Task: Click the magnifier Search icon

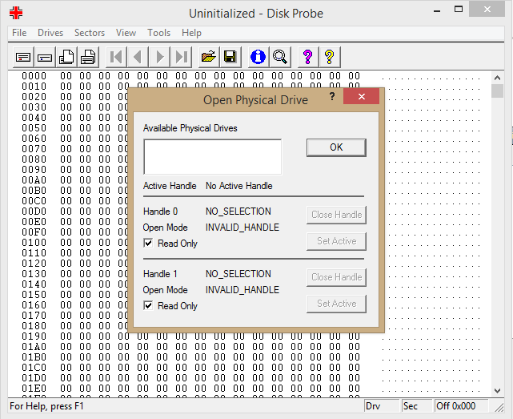Action: click(280, 58)
